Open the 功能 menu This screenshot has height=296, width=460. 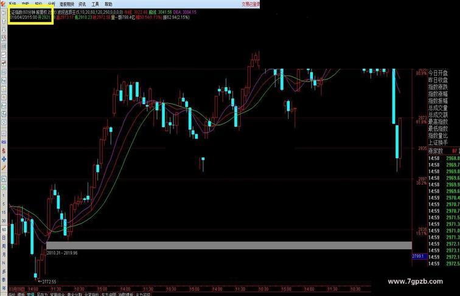[x=26, y=4]
